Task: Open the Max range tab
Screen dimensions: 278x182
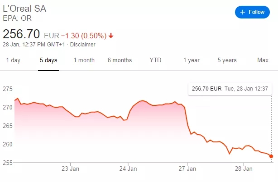Action: [263, 60]
